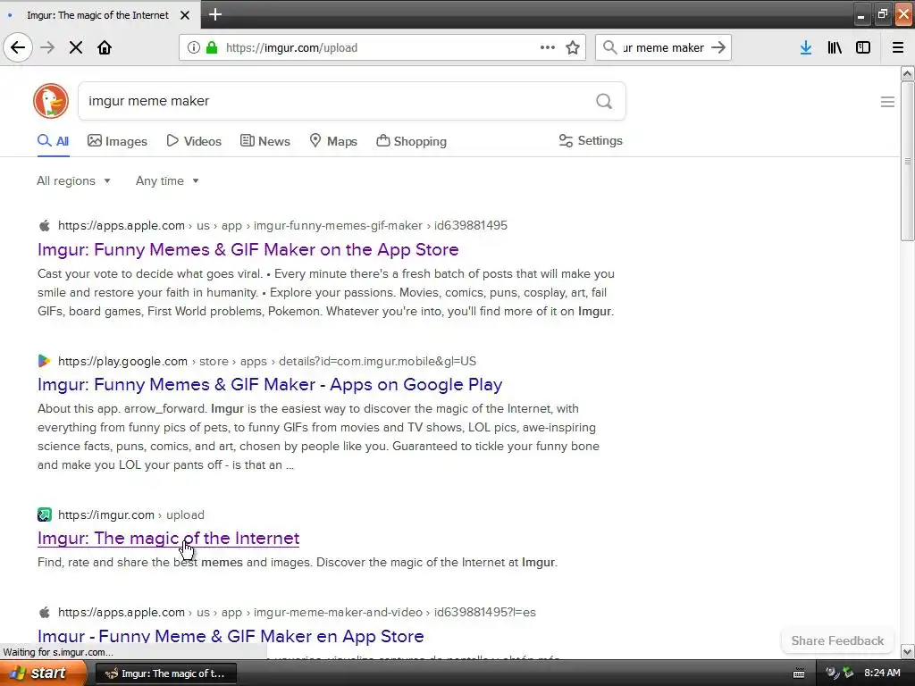The image size is (915, 686).
Task: Click the DuckDuckGo duck logo
Action: click(x=51, y=101)
